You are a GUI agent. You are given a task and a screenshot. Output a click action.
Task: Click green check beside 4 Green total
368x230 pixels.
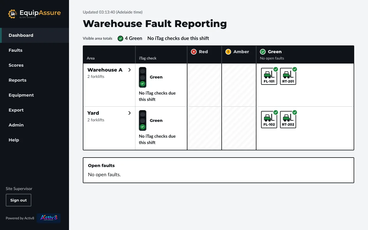coord(120,39)
